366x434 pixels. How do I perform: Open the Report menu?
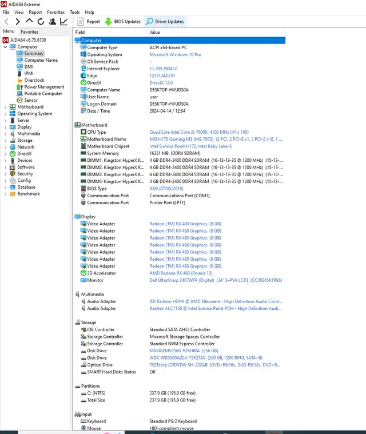point(35,12)
